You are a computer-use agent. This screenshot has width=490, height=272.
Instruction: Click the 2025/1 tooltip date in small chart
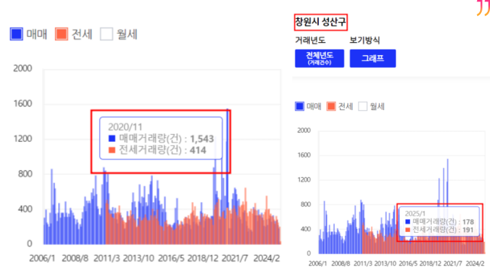point(415,213)
